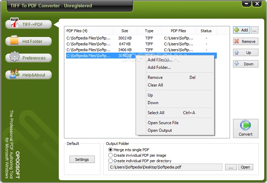Viewport: 267px width, 183px height.
Task: Start conversion with the Convert play button
Action: [x=246, y=128]
